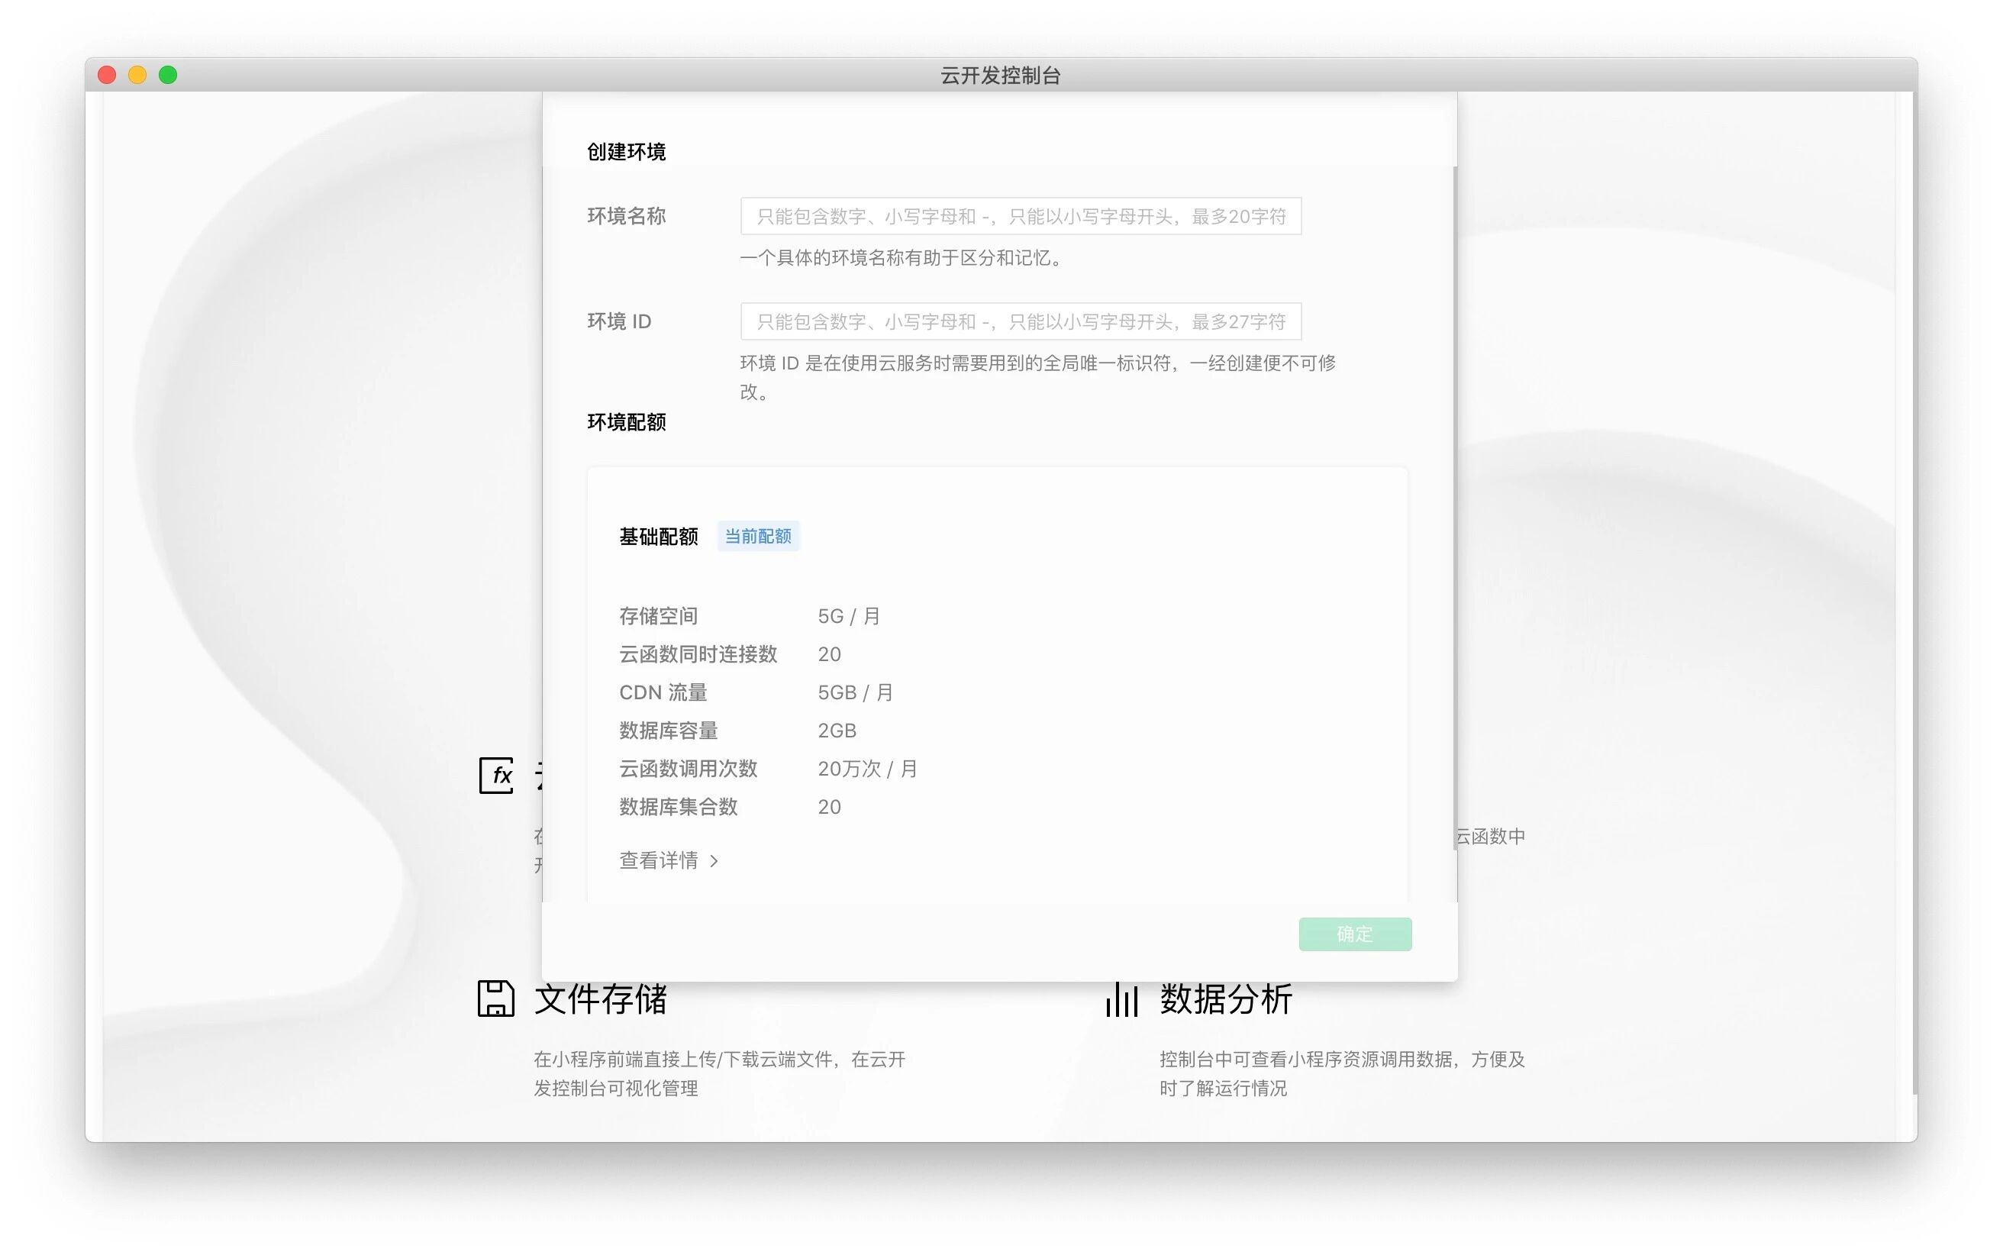Click into the 环境 ID text field
2003x1255 pixels.
click(1020, 321)
